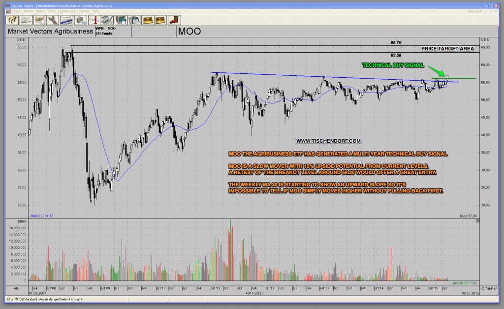Open the double question mark help icon
The height and width of the screenshot is (309, 504).
(12, 20)
